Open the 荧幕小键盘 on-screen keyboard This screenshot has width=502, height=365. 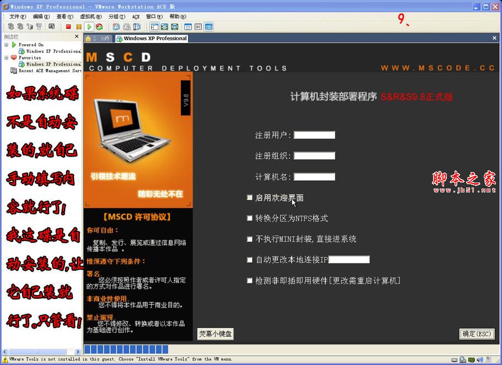click(215, 334)
